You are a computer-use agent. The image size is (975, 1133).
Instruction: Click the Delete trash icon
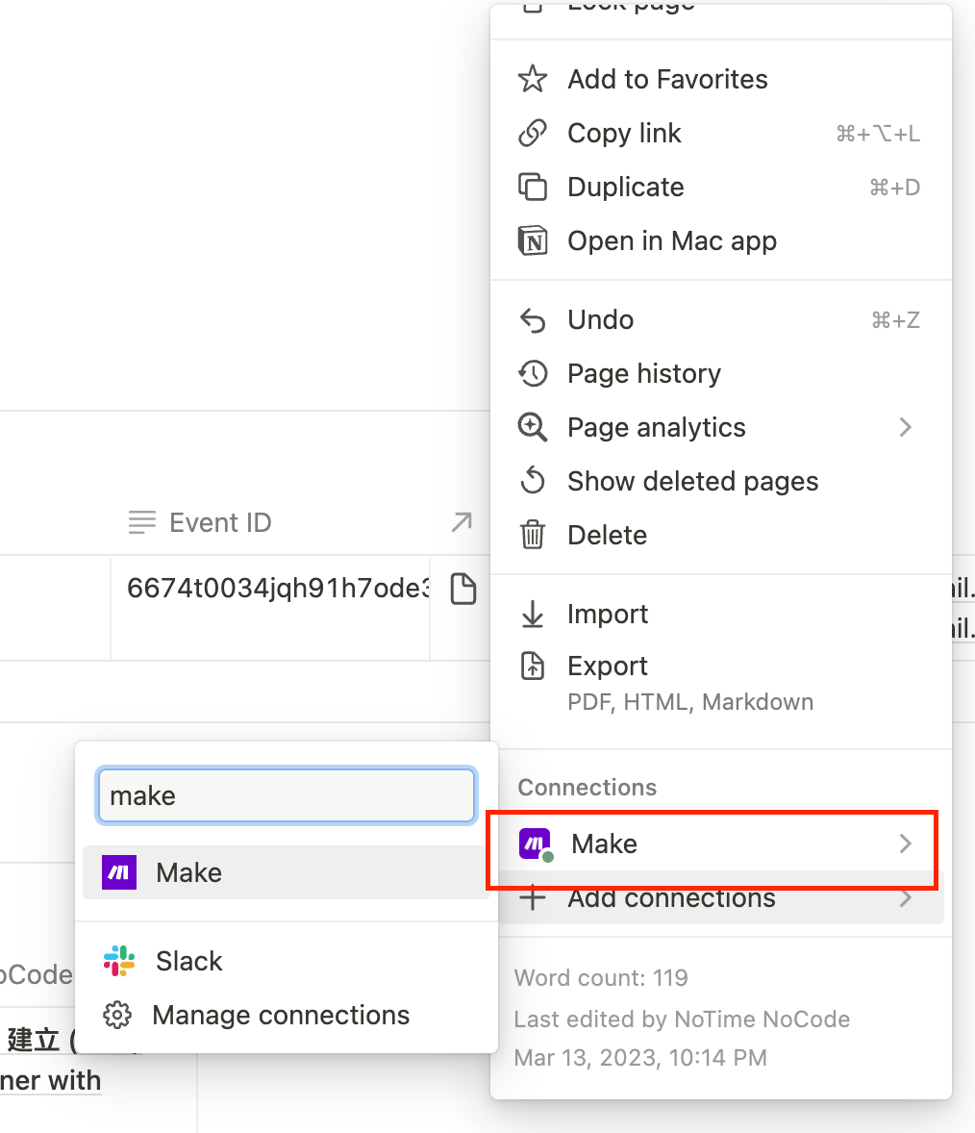(x=533, y=535)
